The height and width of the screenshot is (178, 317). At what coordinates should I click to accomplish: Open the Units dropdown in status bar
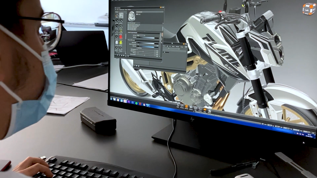269,125
